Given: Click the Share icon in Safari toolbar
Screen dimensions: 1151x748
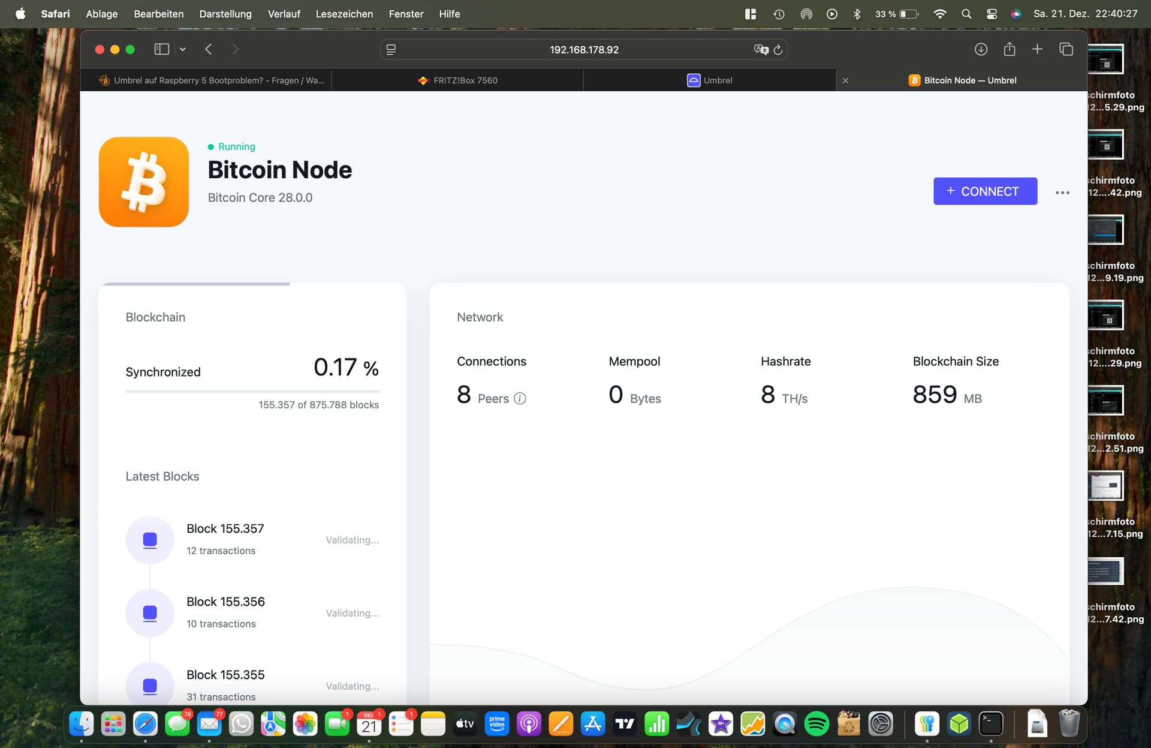Looking at the screenshot, I should [1010, 49].
